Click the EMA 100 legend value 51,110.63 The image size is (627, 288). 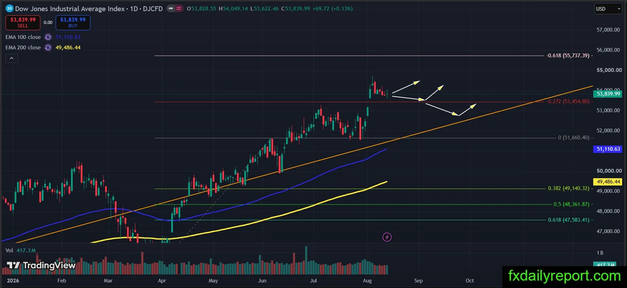click(x=68, y=37)
